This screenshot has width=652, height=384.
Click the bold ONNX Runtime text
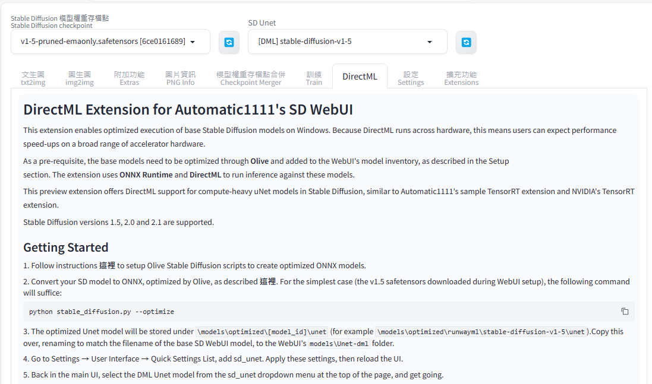click(x=146, y=174)
